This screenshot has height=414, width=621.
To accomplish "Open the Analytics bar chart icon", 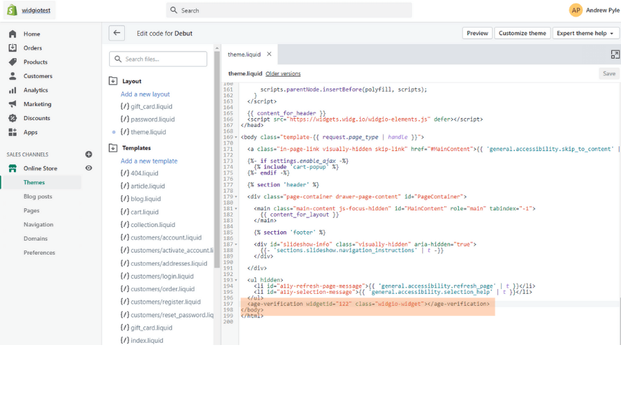I will [12, 90].
